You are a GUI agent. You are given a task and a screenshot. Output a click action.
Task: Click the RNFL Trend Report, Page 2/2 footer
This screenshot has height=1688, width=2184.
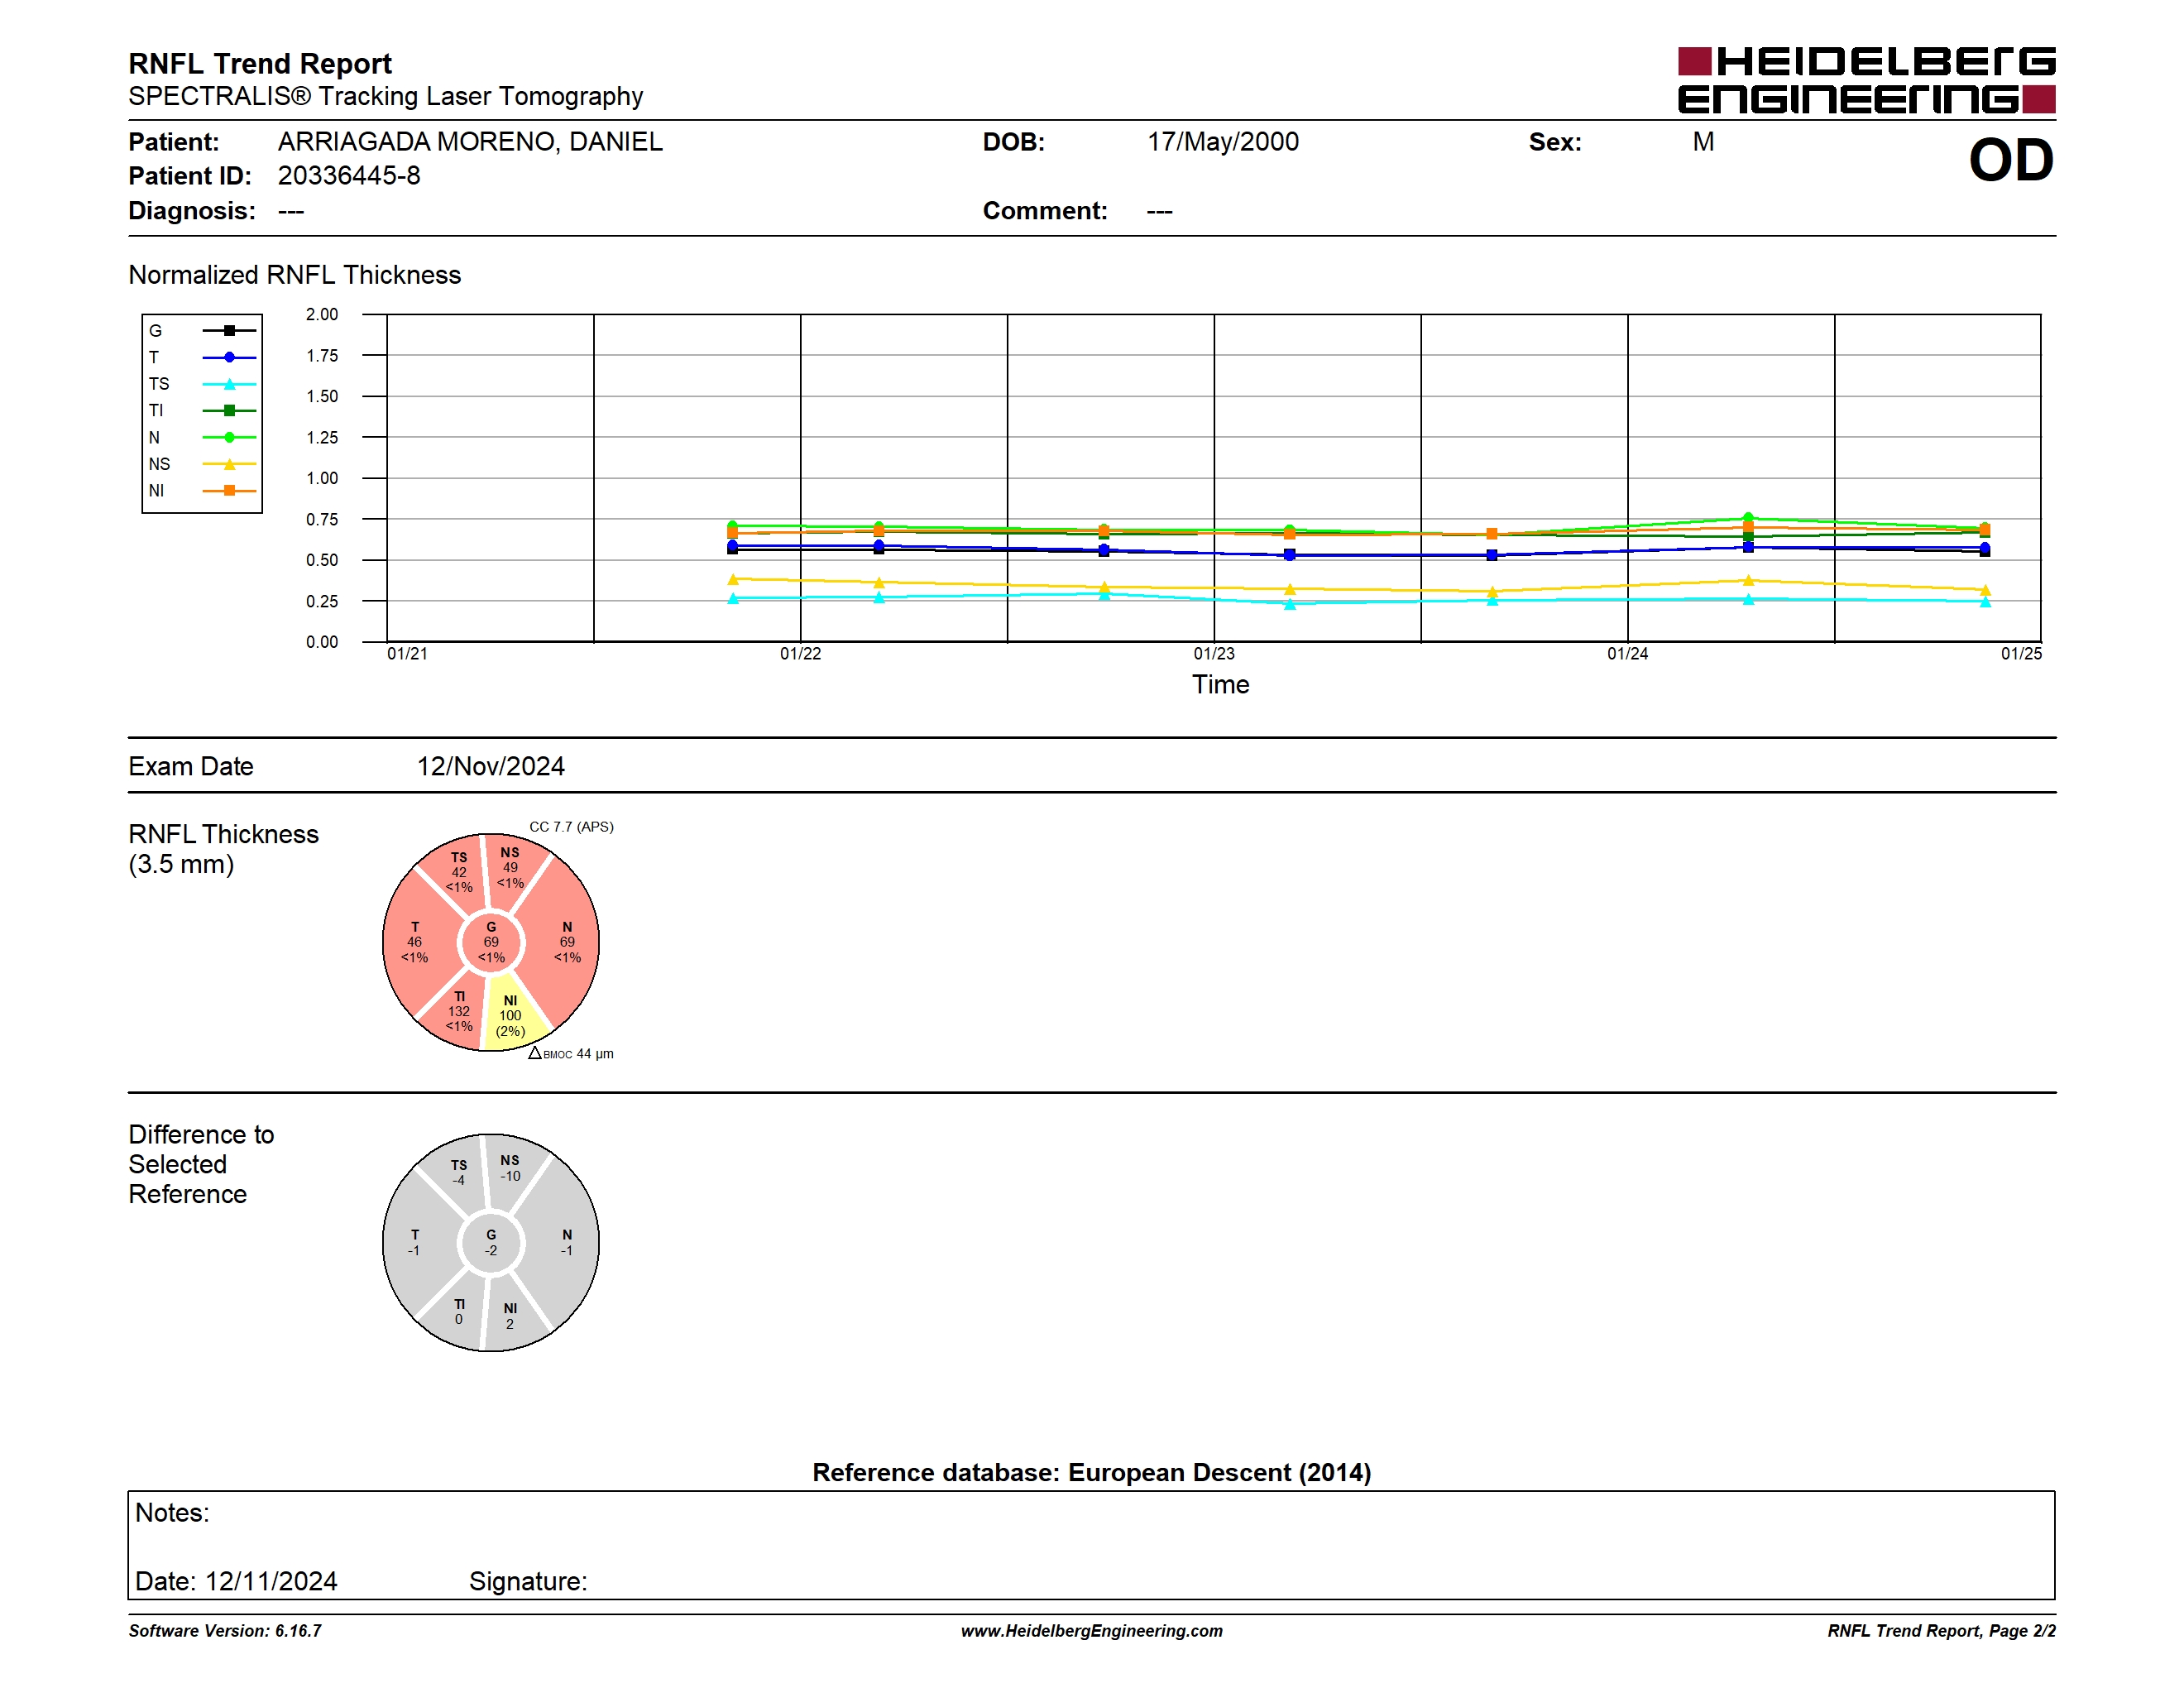click(1942, 1630)
